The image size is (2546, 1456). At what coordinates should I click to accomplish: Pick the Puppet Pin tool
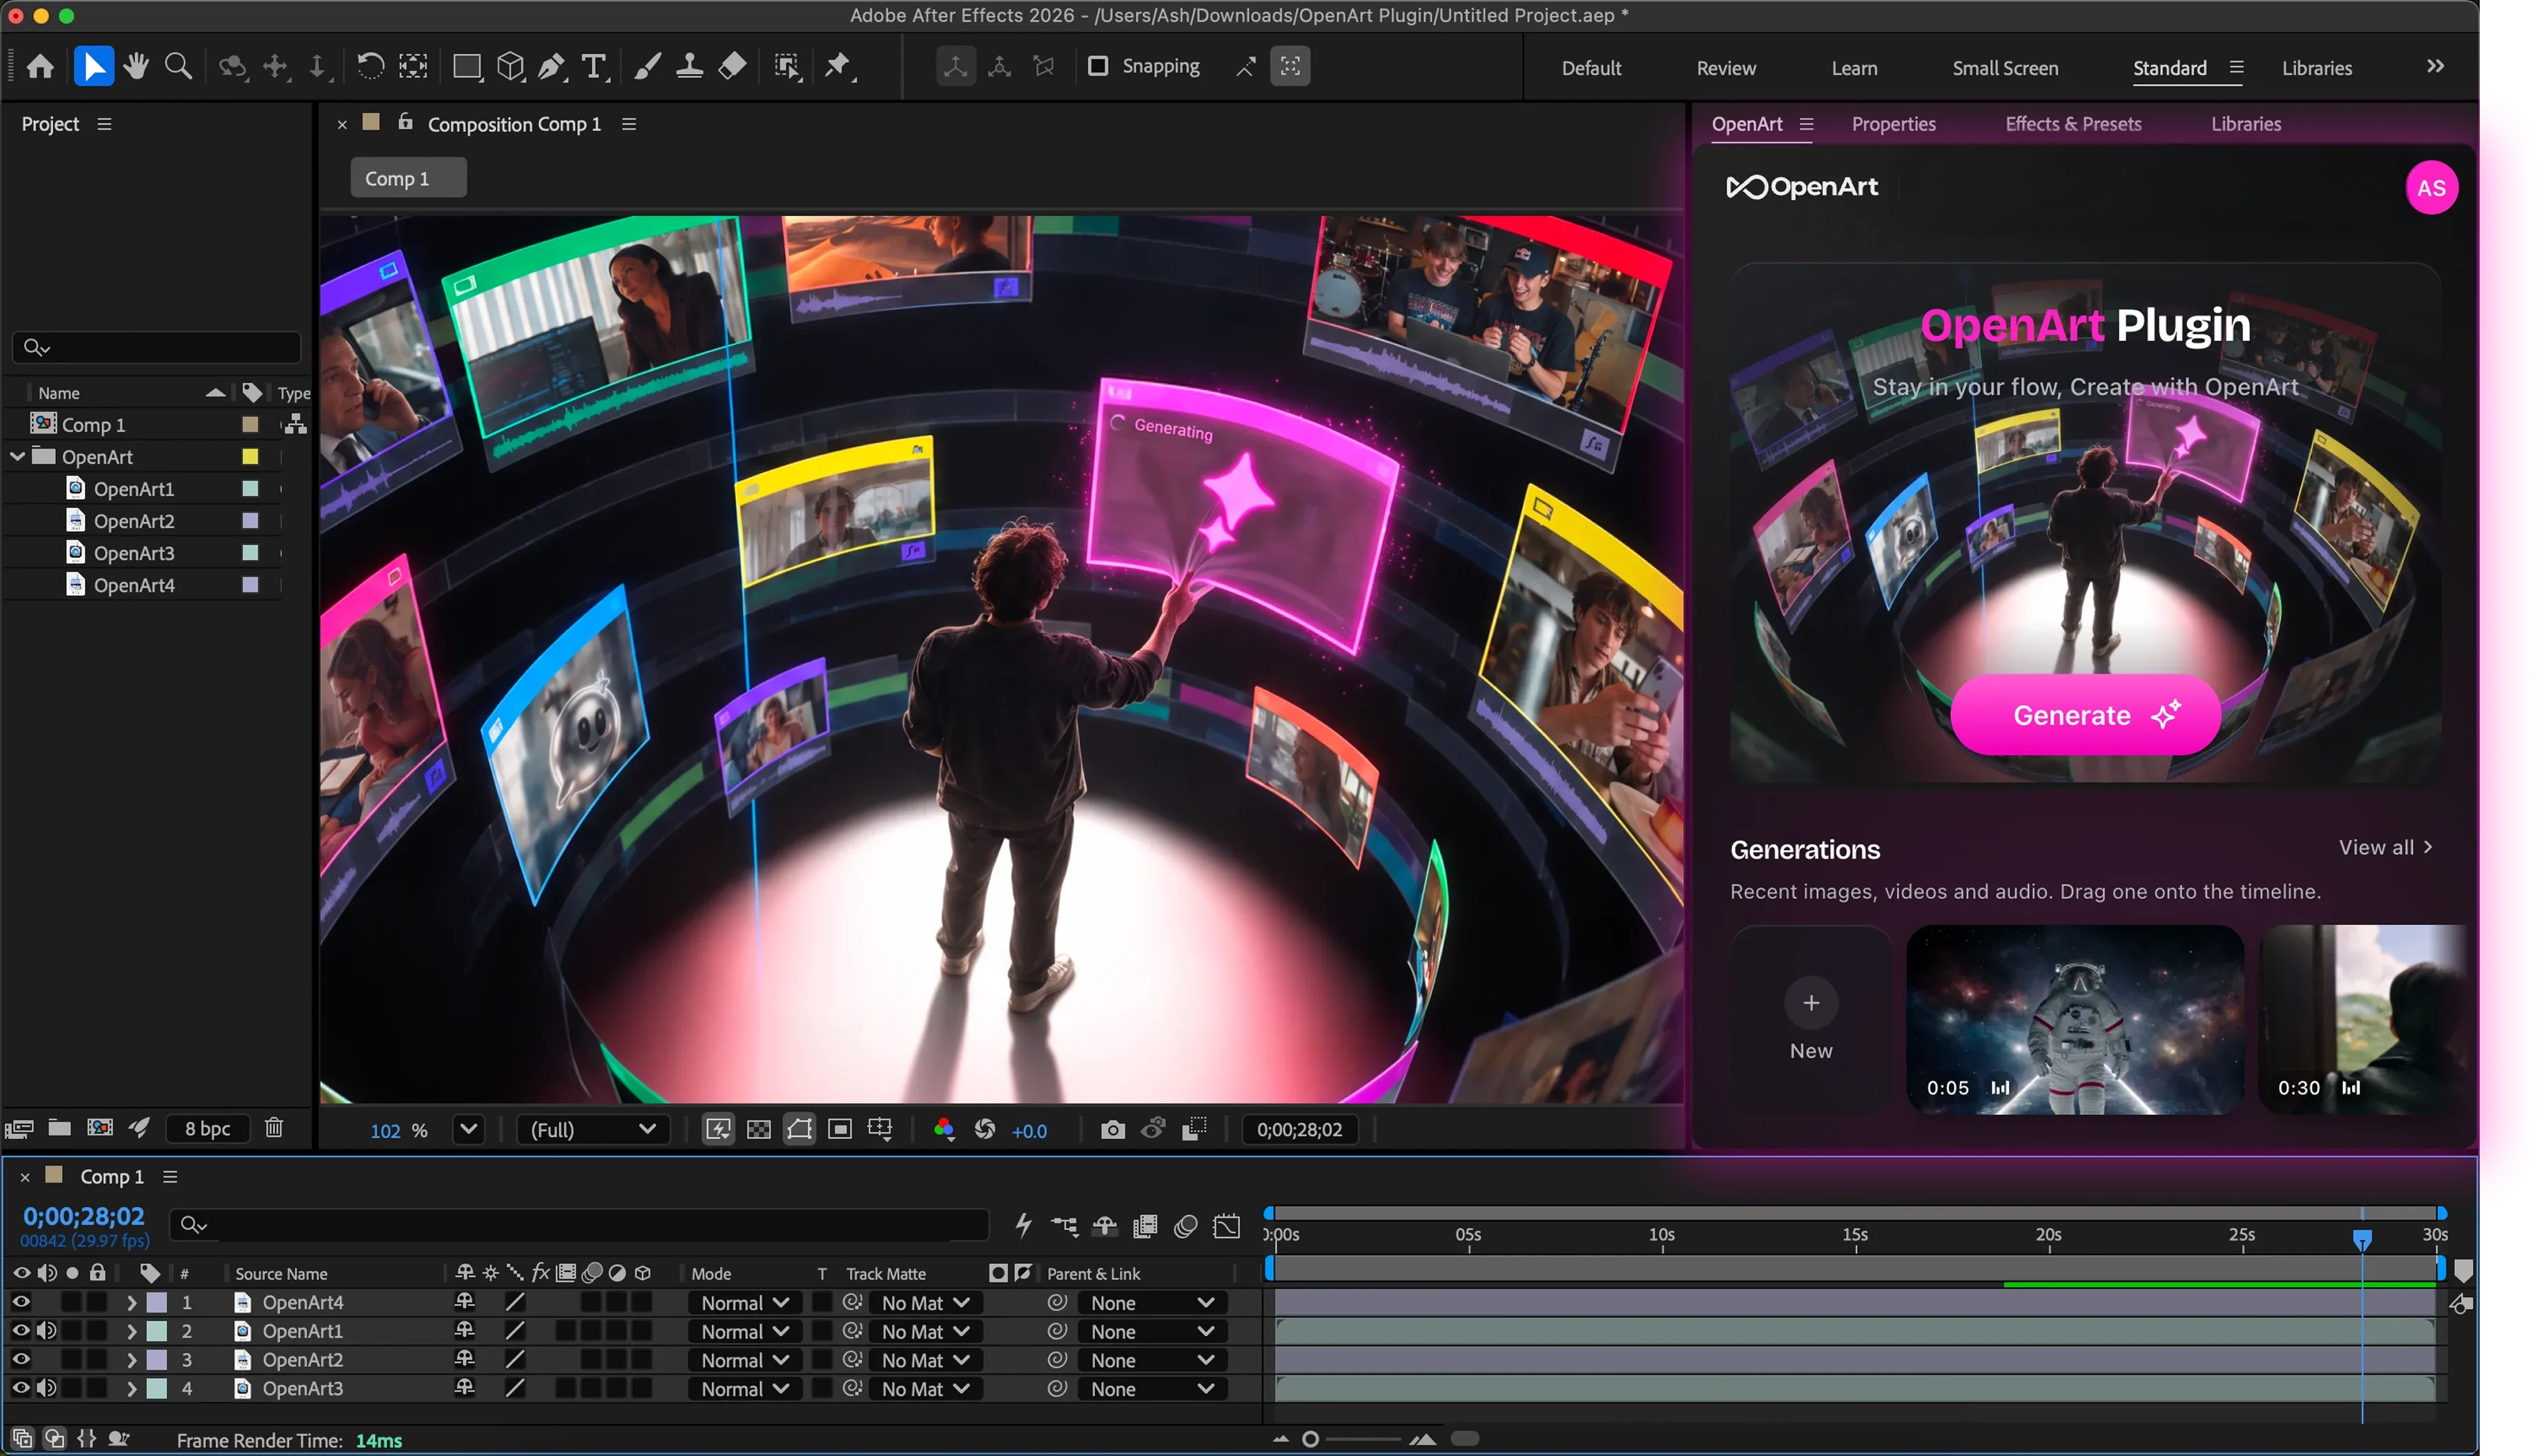click(x=838, y=66)
